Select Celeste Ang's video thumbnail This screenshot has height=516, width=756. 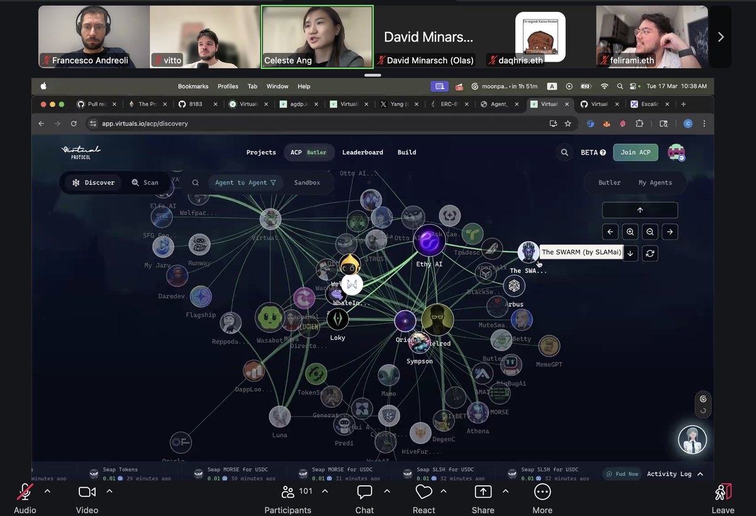318,36
